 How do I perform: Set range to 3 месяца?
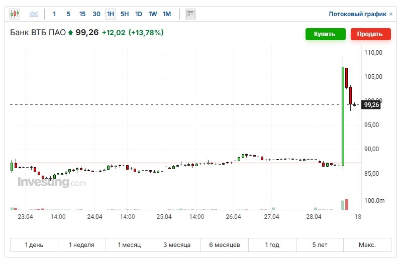click(x=177, y=244)
